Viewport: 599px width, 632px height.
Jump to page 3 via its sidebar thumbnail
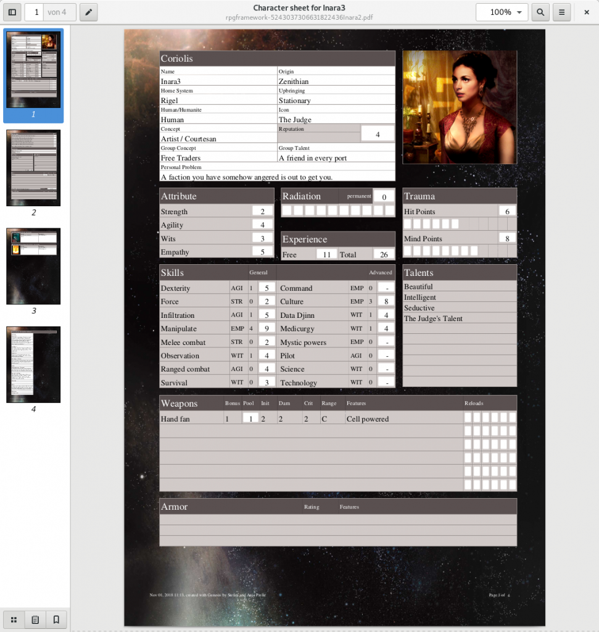click(x=33, y=266)
